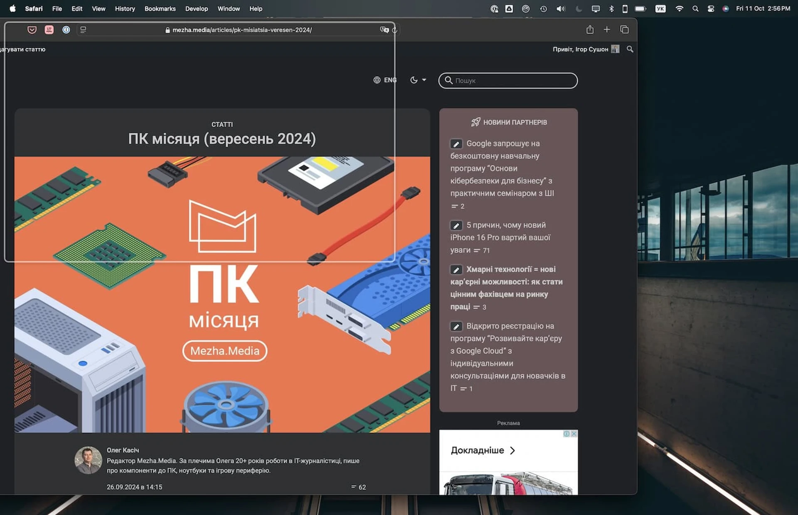
Task: Open the ad info icon
Action: (x=566, y=434)
